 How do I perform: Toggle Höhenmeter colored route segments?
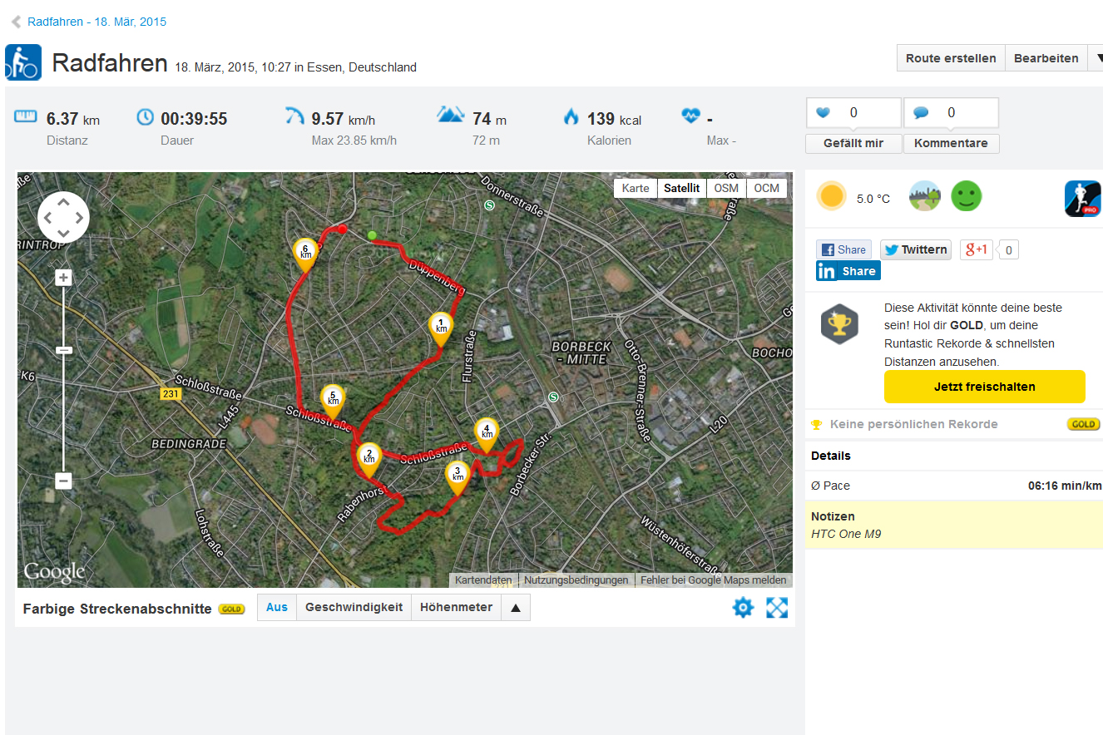(x=456, y=608)
